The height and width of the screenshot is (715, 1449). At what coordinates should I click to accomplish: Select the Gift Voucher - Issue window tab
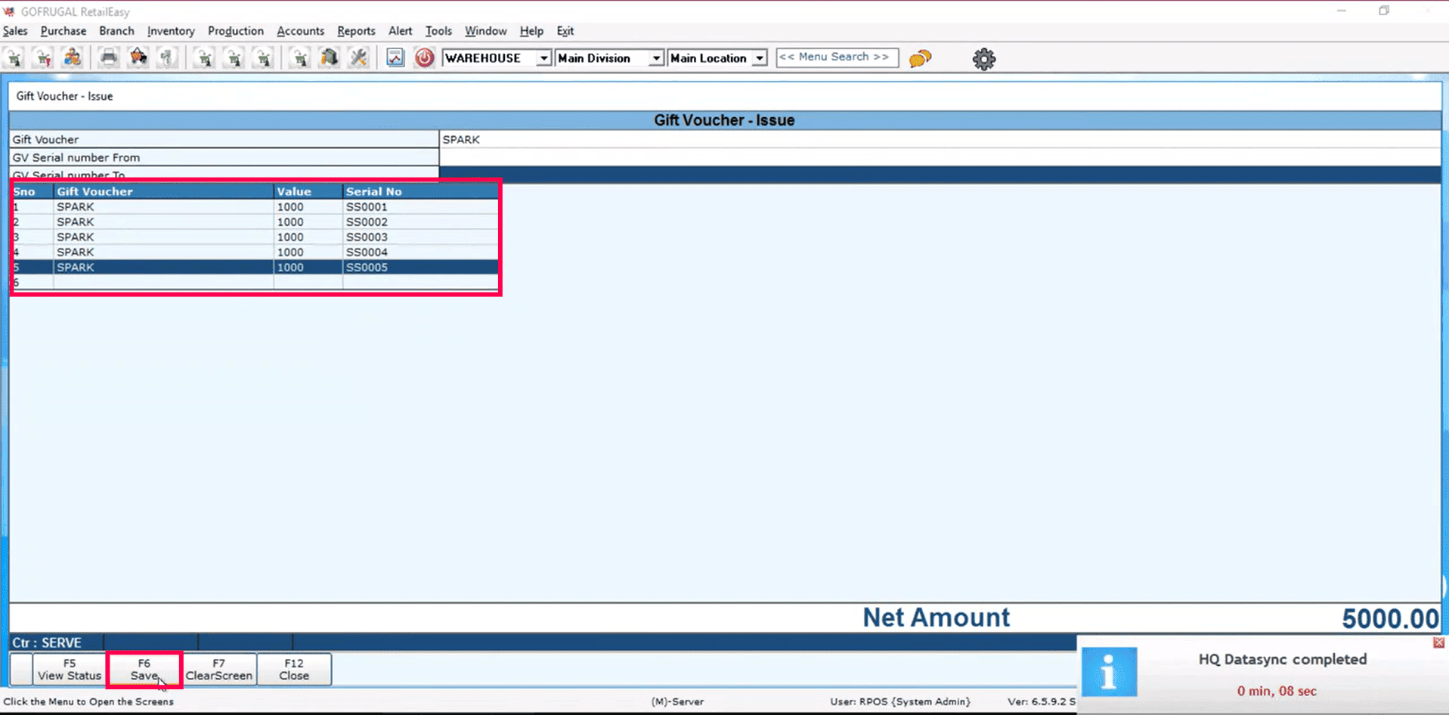64,96
